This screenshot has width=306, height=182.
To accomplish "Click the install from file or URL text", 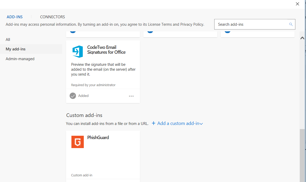I will point(107,124).
